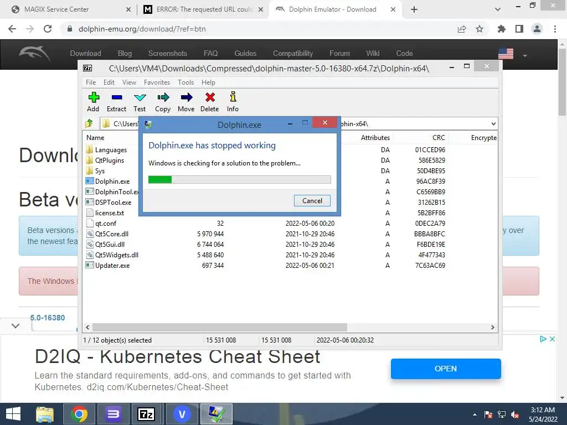The width and height of the screenshot is (567, 425).
Task: Click the Move toolbar icon
Action: pyautogui.click(x=186, y=97)
